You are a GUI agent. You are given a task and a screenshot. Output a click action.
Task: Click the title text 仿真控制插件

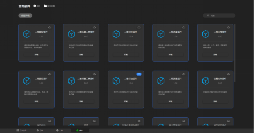point(220,79)
